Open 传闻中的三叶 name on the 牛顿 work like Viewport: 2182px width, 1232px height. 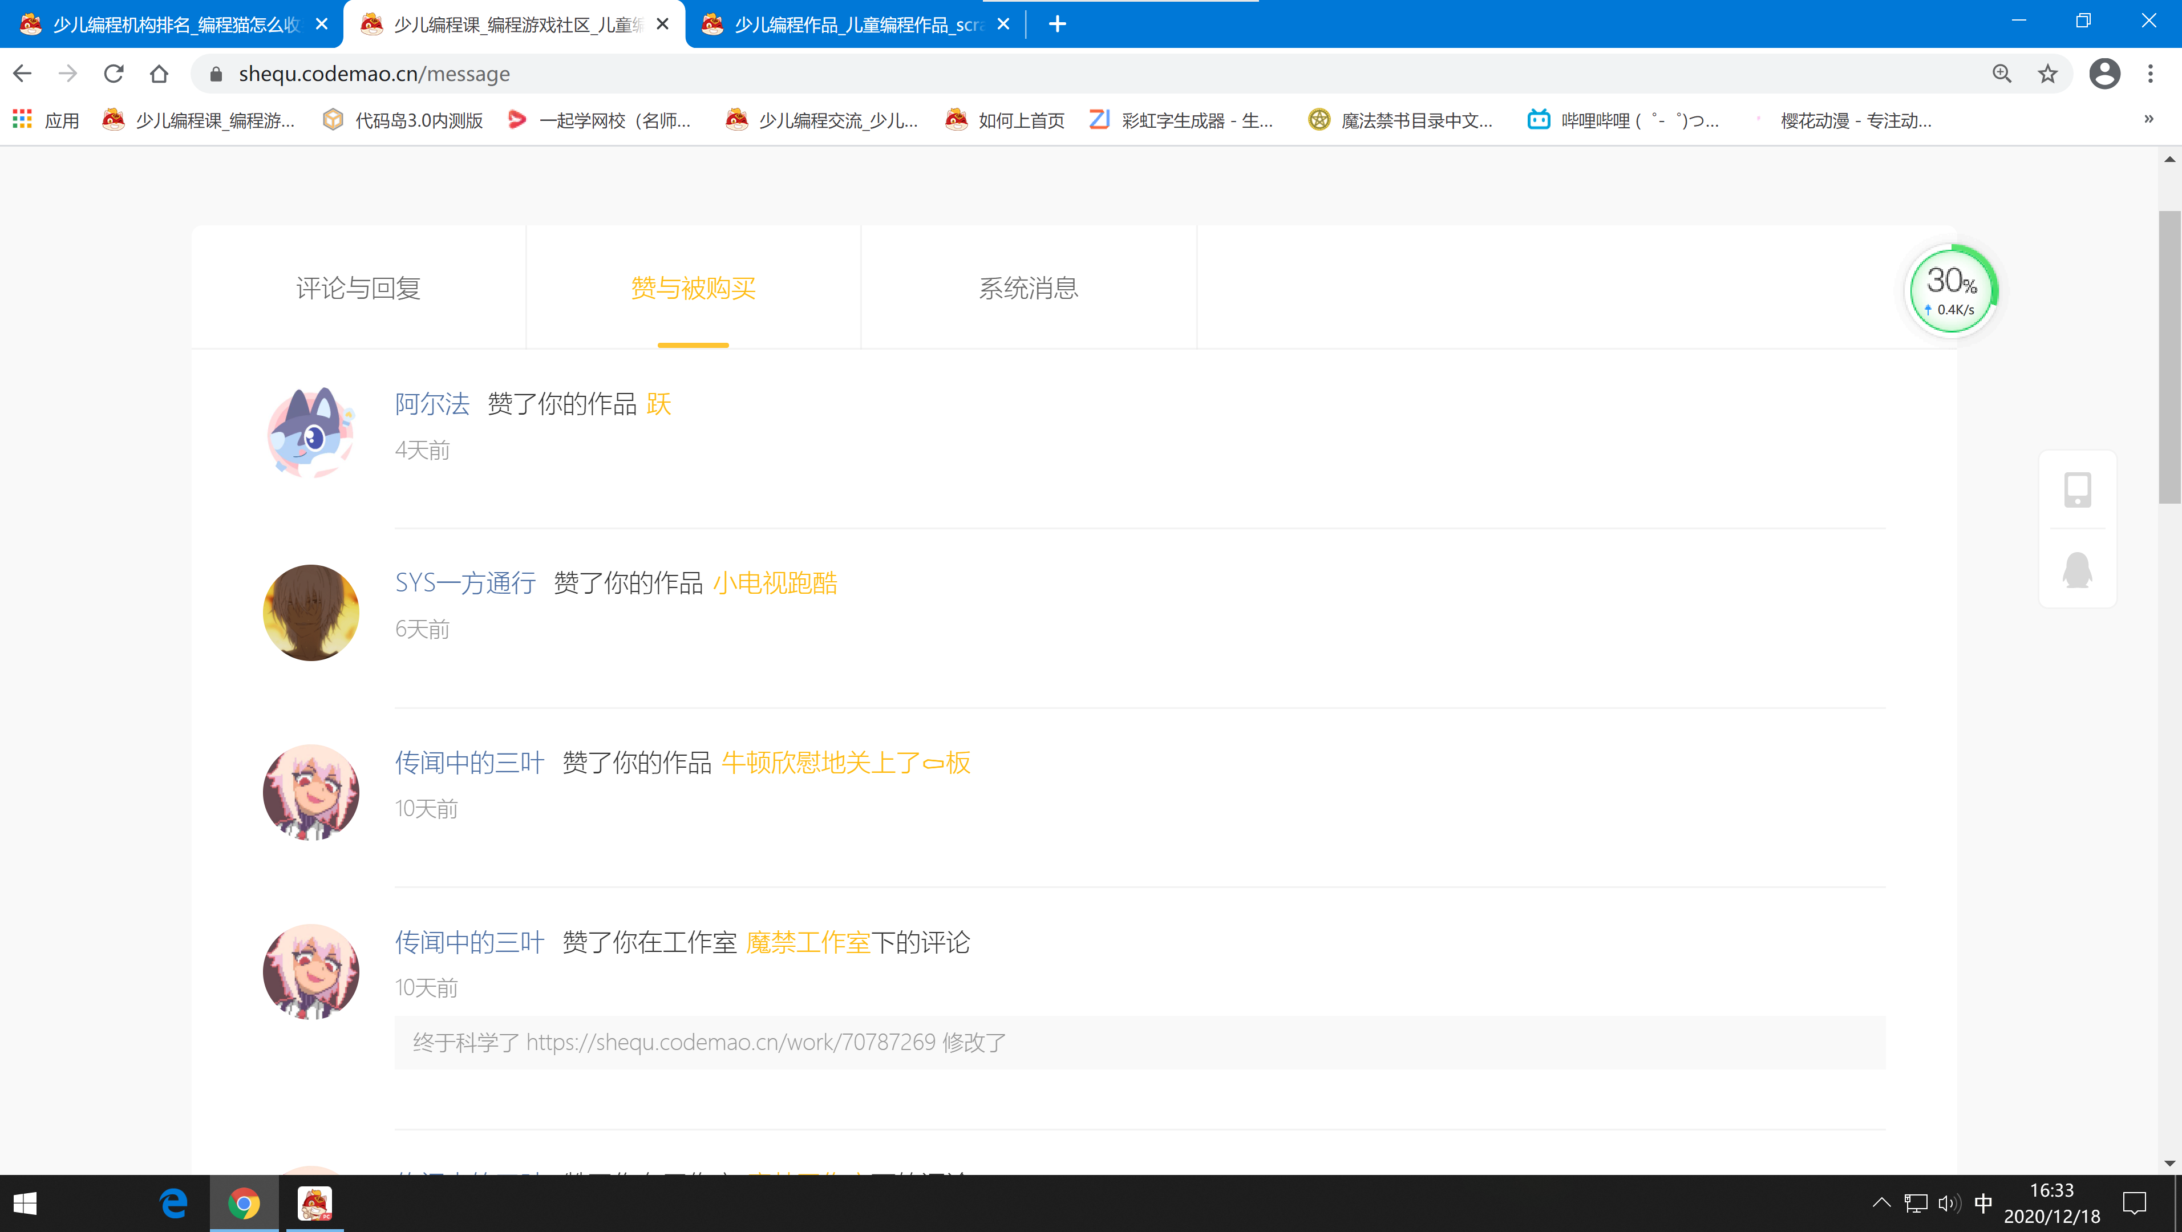[469, 763]
